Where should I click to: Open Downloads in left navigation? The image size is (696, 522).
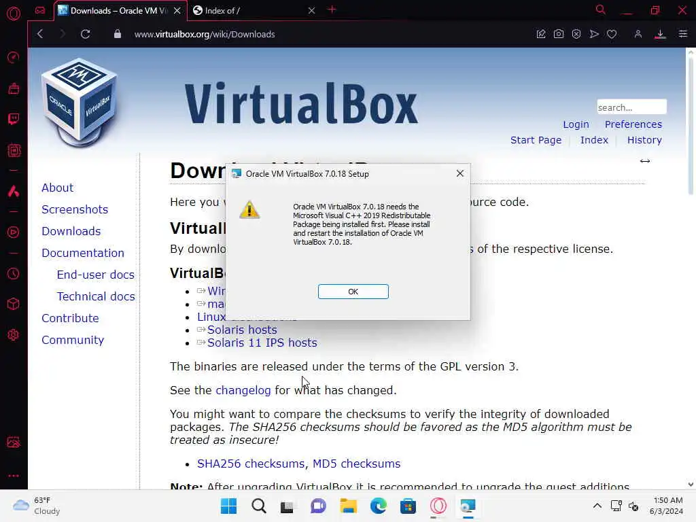(x=71, y=231)
